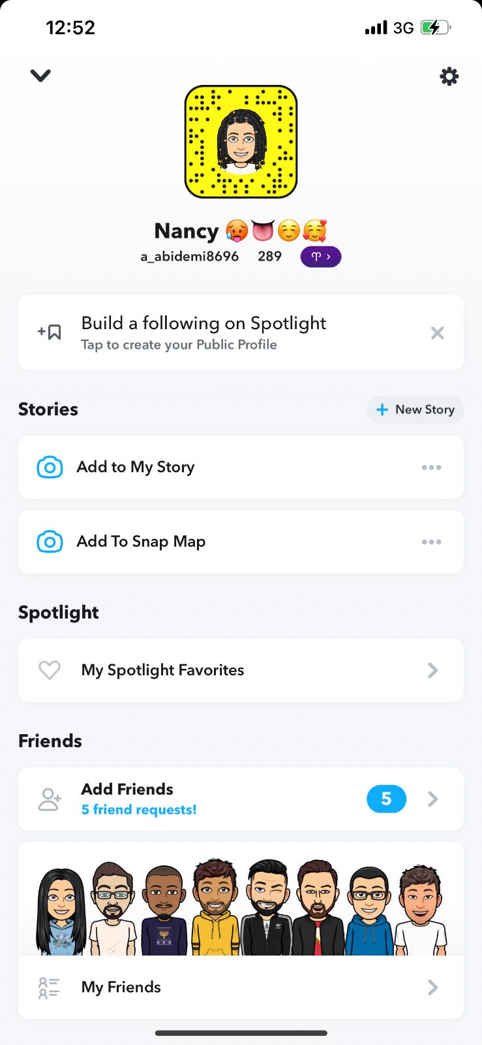Tap the My Friends list icon
482x1045 pixels.
click(x=50, y=988)
